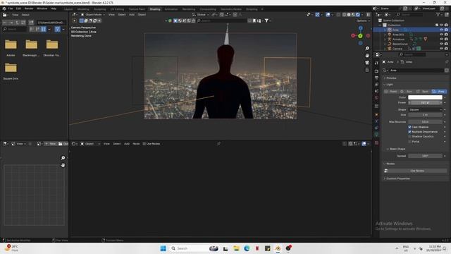Click the Blender icon in the taskbar
Viewport: 451px width, 254px height.
pyautogui.click(x=278, y=248)
